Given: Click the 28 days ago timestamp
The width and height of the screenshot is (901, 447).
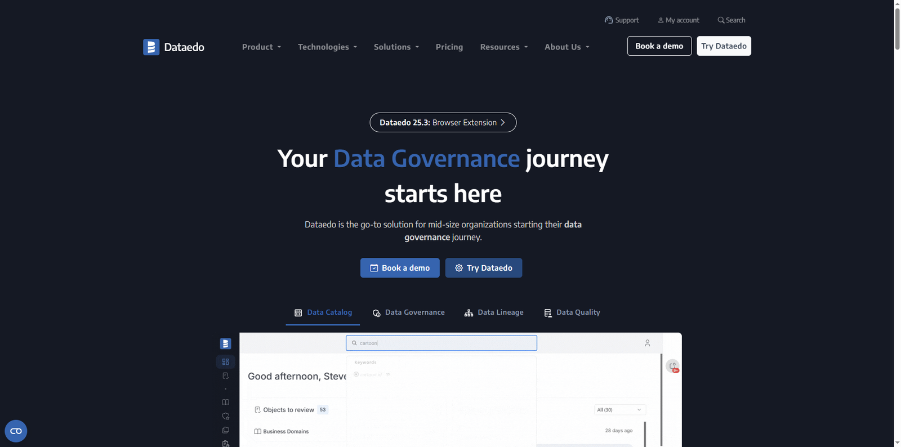Looking at the screenshot, I should [x=619, y=431].
